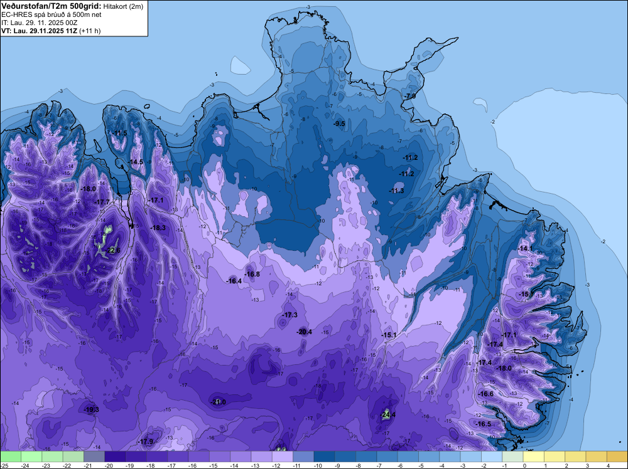The image size is (628, 469).
Task: Click the -16.8 temperature label on the map
Action: click(x=252, y=274)
